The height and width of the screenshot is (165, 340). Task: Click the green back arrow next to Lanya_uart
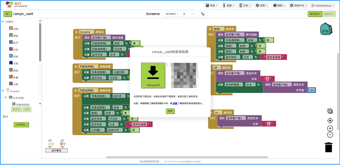(8, 14)
